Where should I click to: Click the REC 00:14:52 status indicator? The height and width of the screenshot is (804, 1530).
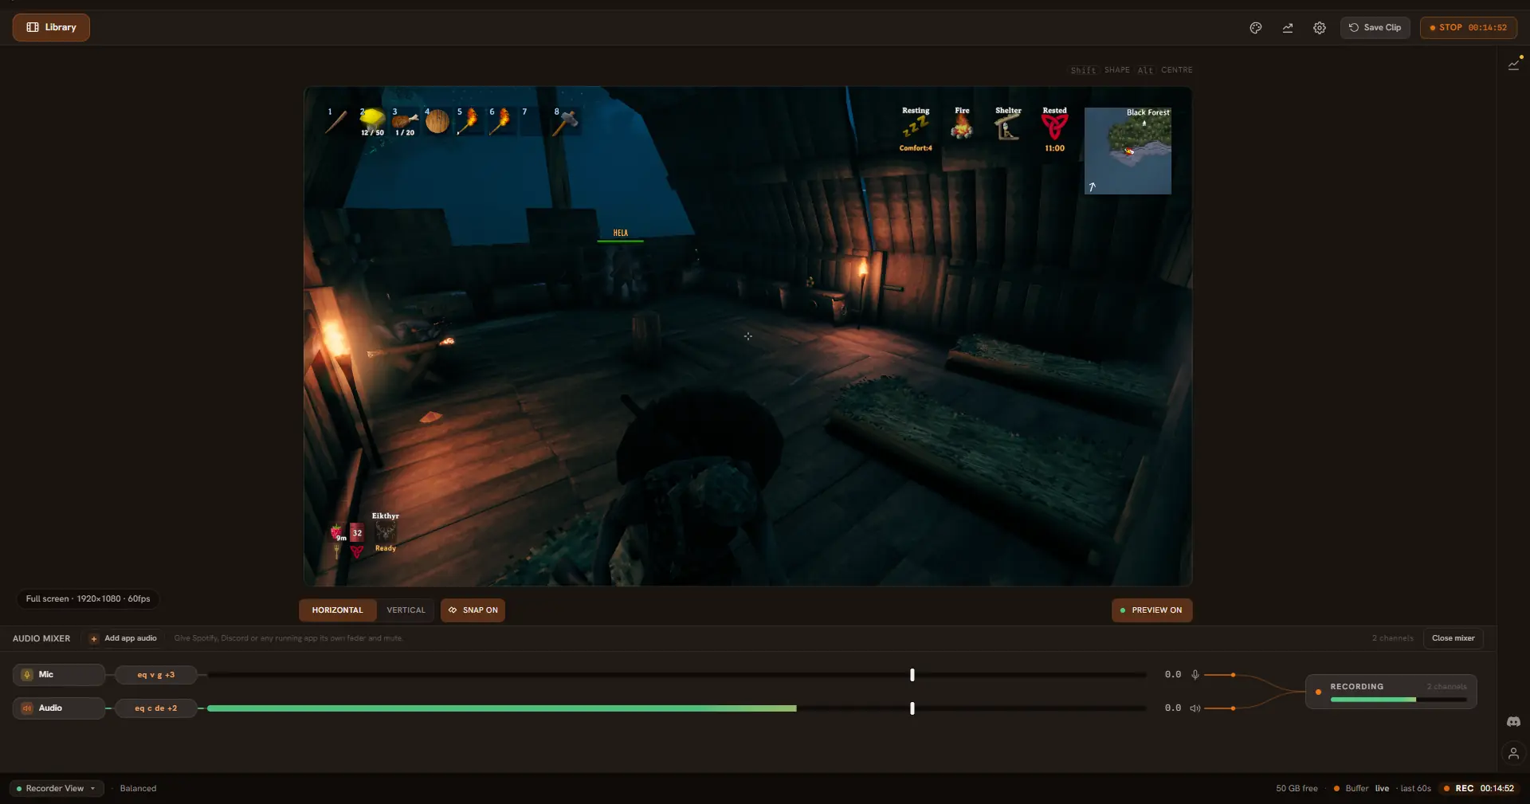click(x=1479, y=789)
